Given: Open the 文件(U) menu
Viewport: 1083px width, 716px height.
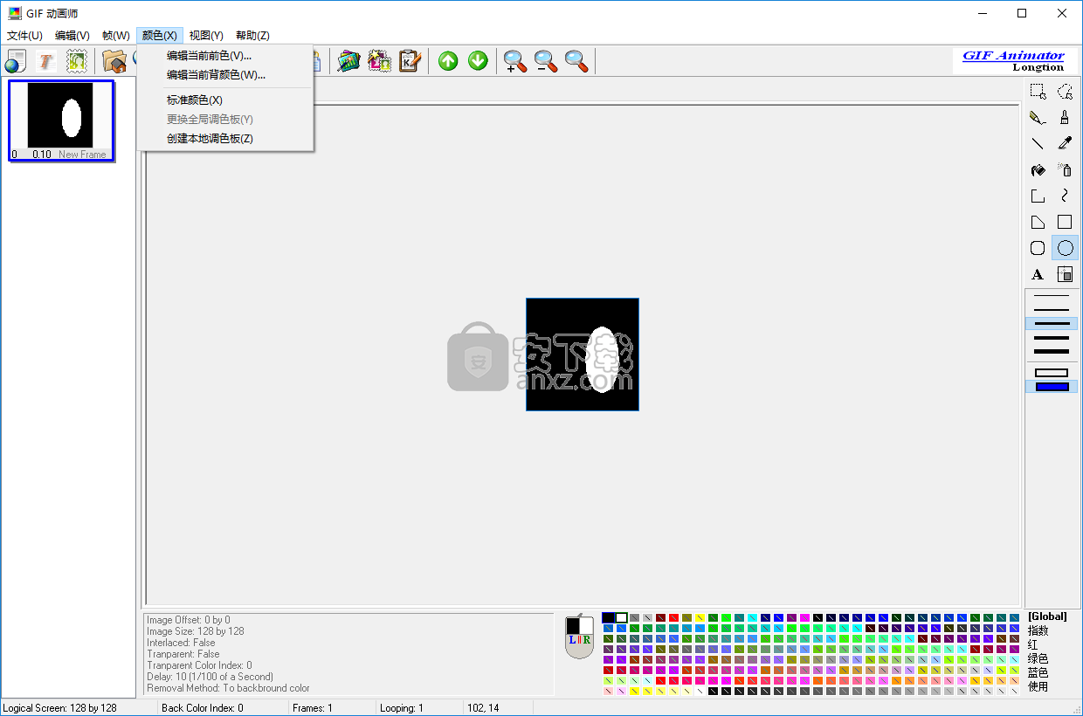Looking at the screenshot, I should point(24,36).
